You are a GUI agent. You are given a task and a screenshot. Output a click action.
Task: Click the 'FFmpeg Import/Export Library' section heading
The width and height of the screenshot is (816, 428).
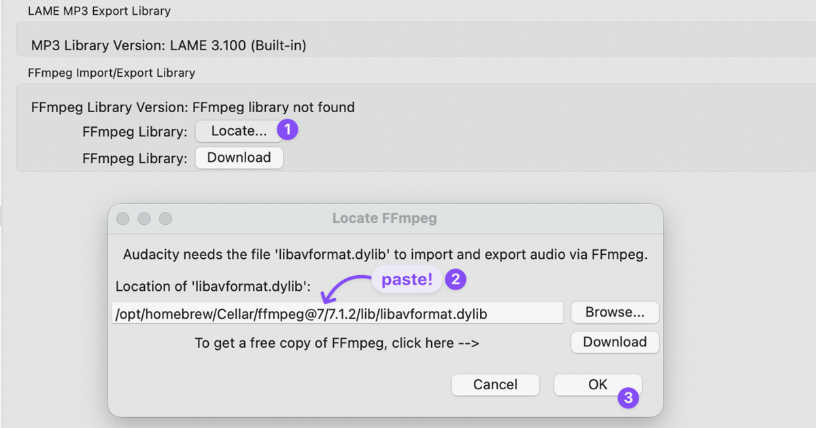coord(112,73)
